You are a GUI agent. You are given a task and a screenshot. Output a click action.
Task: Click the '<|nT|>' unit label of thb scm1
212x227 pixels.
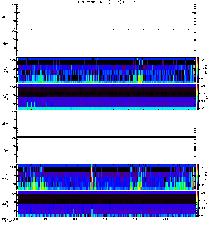pos(207,97)
